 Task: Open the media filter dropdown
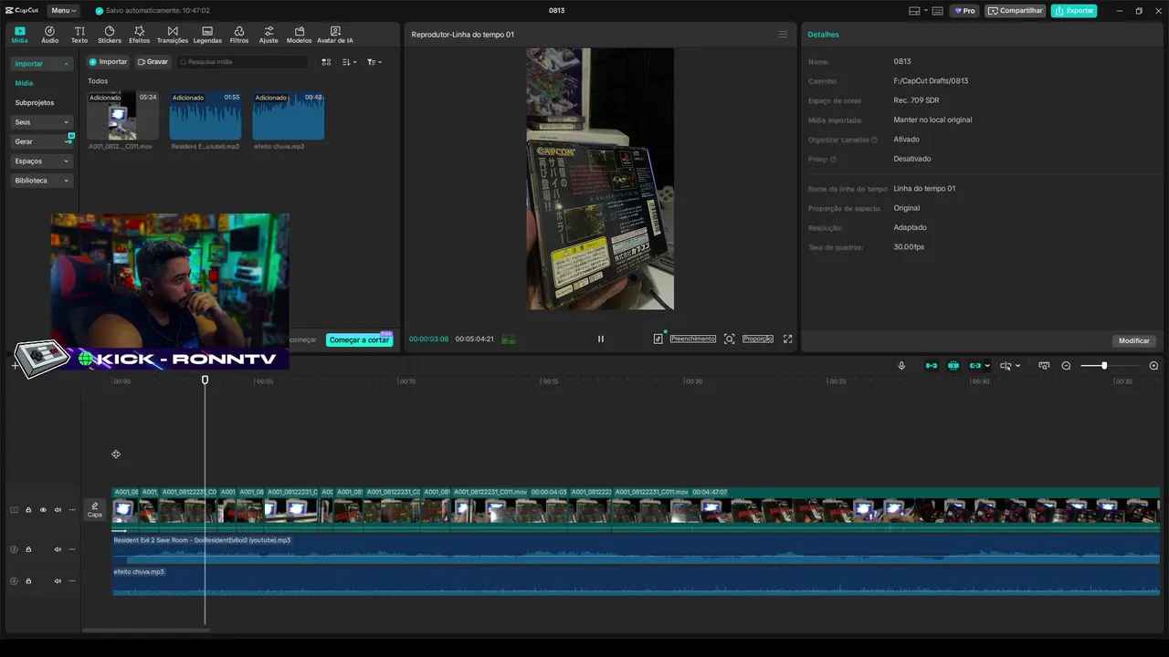(x=374, y=62)
